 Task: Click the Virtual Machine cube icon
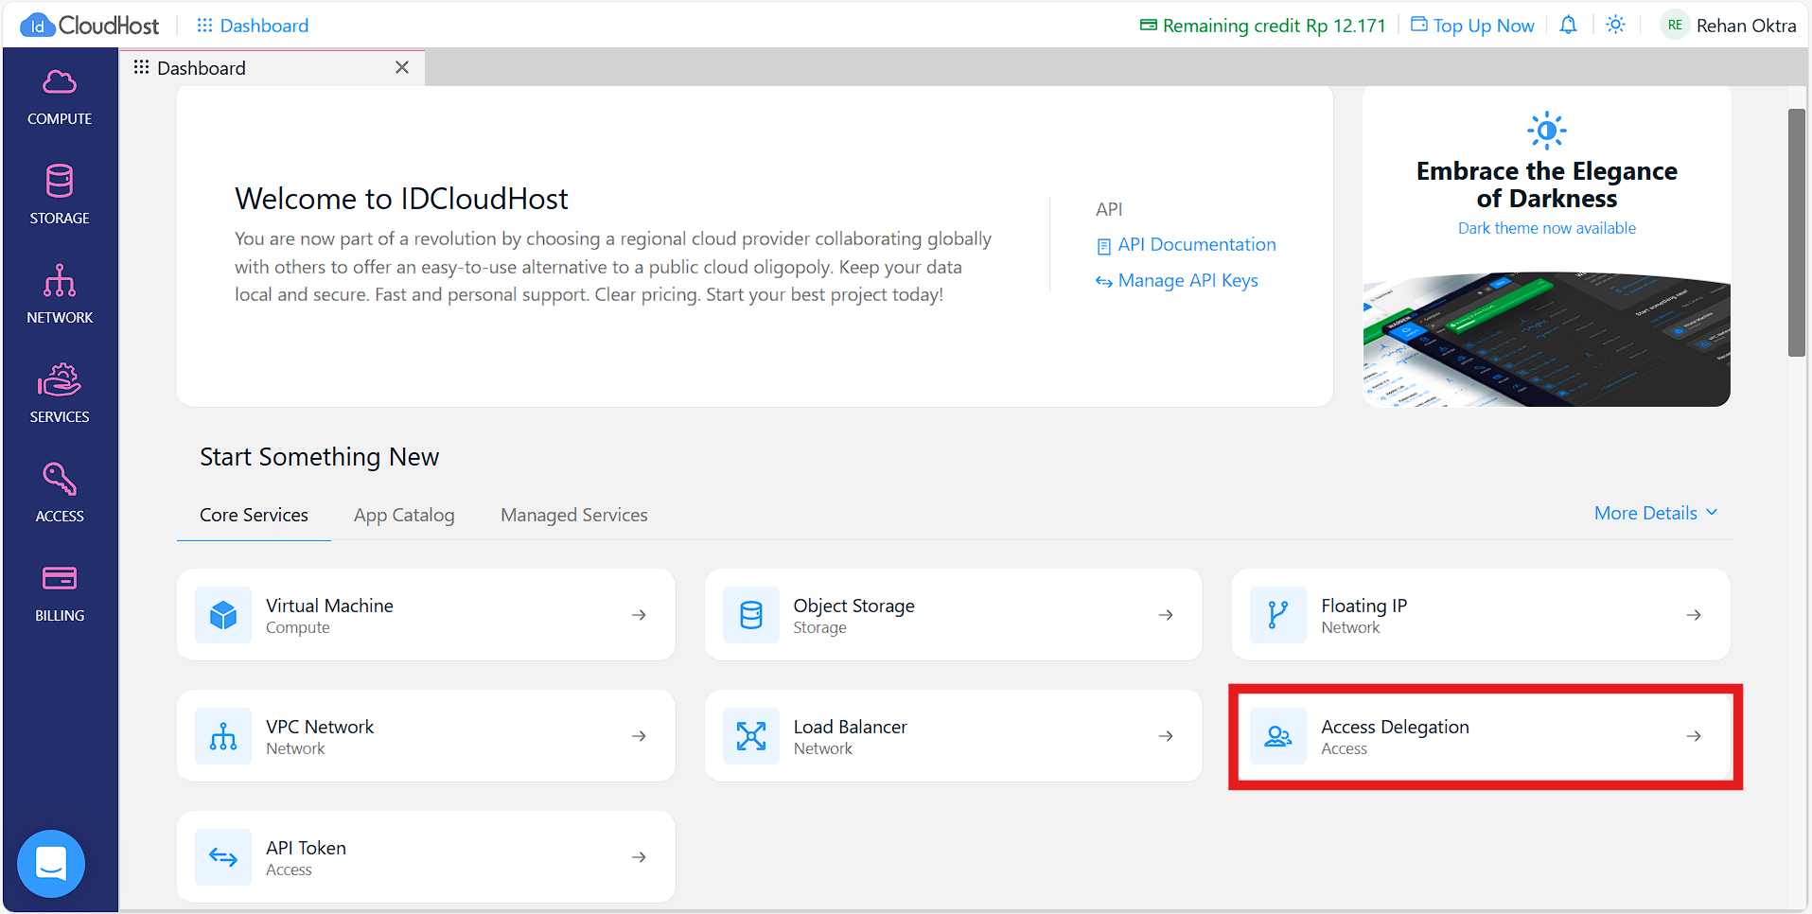click(223, 614)
